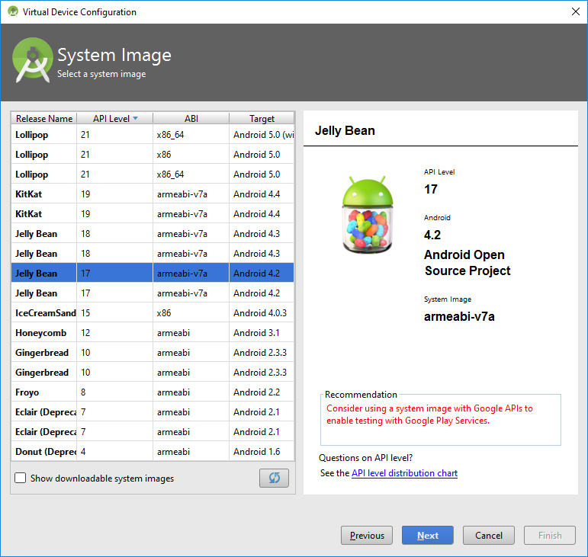Viewport: 588px width, 557px height.
Task: Go to Previous step
Action: pyautogui.click(x=367, y=535)
